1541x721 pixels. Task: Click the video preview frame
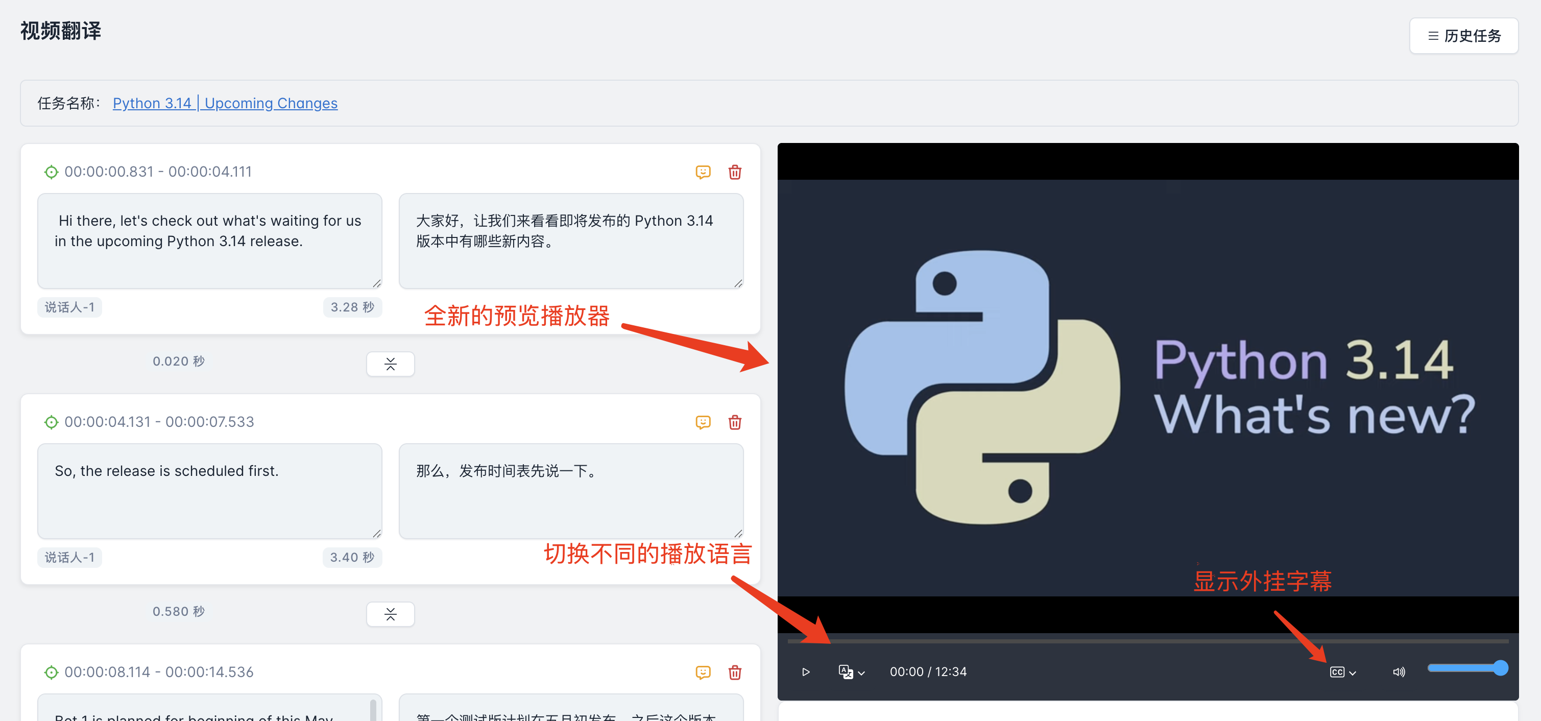pos(1147,388)
